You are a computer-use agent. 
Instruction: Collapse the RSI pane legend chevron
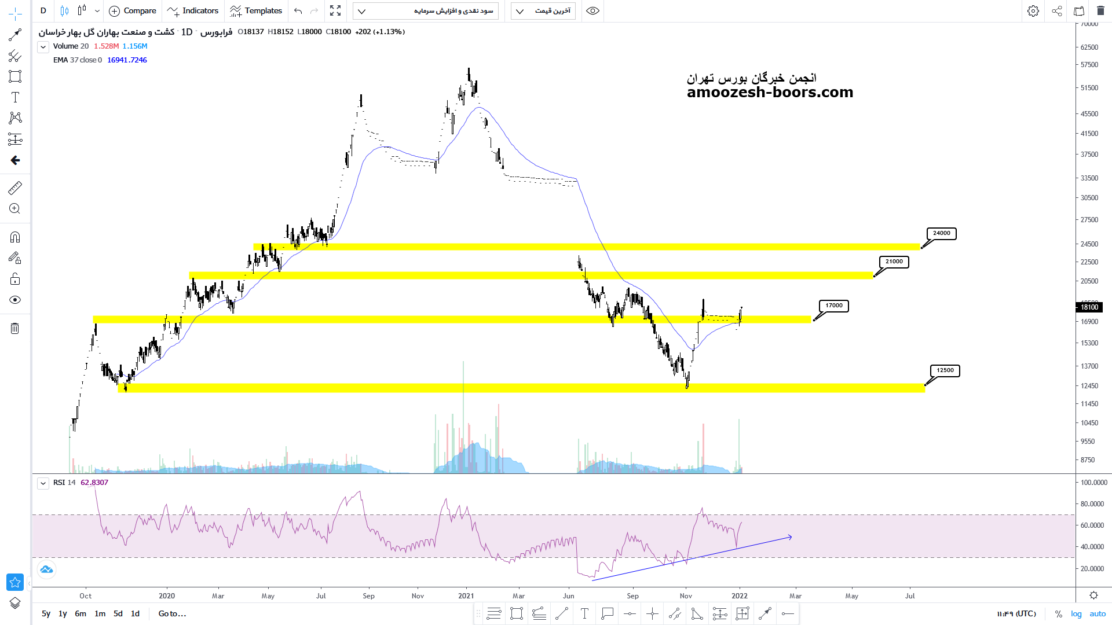point(43,483)
